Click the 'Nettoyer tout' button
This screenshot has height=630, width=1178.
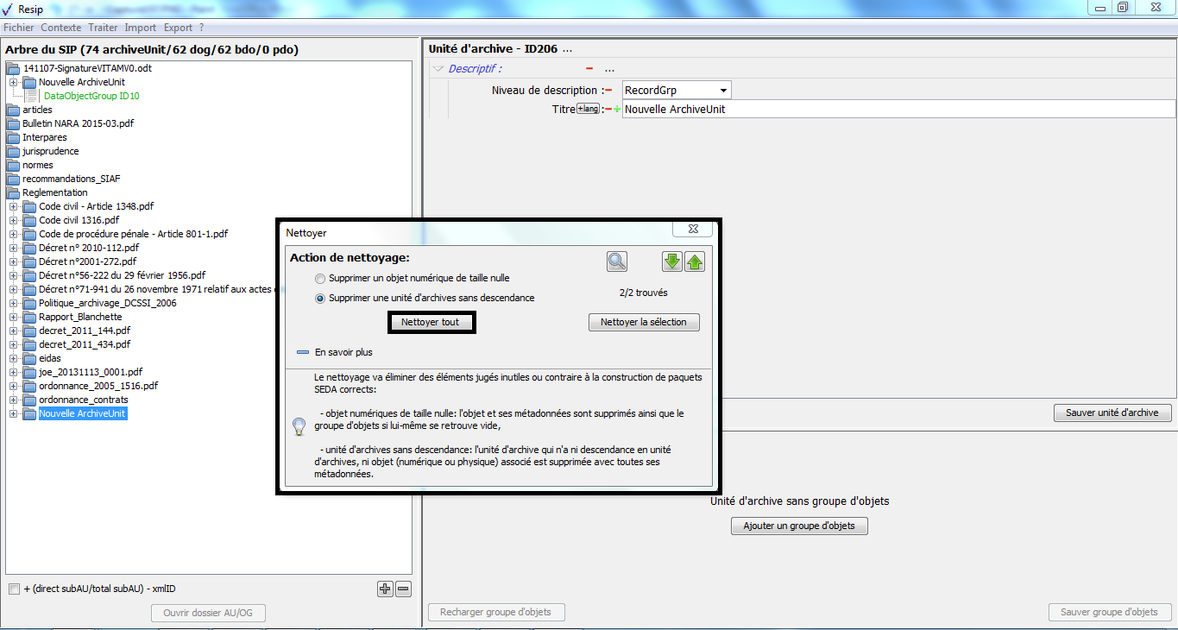pos(431,322)
